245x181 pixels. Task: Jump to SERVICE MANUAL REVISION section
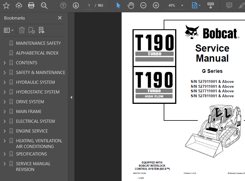pyautogui.click(x=33, y=167)
